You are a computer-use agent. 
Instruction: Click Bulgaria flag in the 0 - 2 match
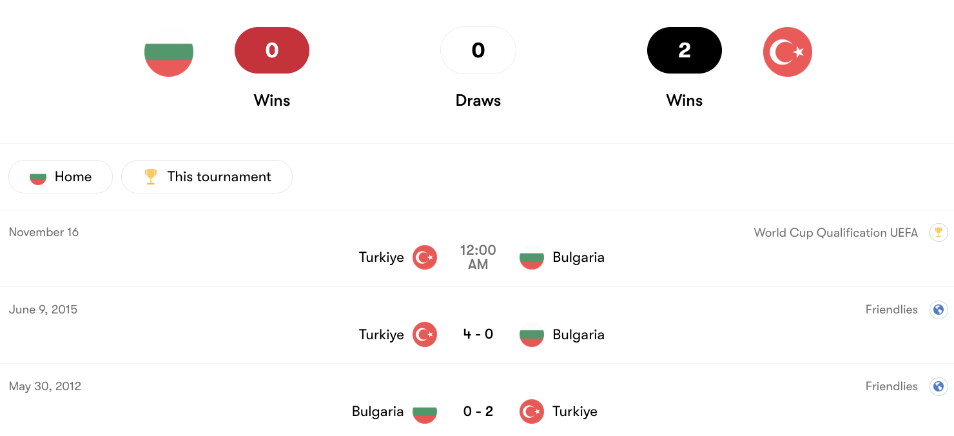(x=425, y=411)
